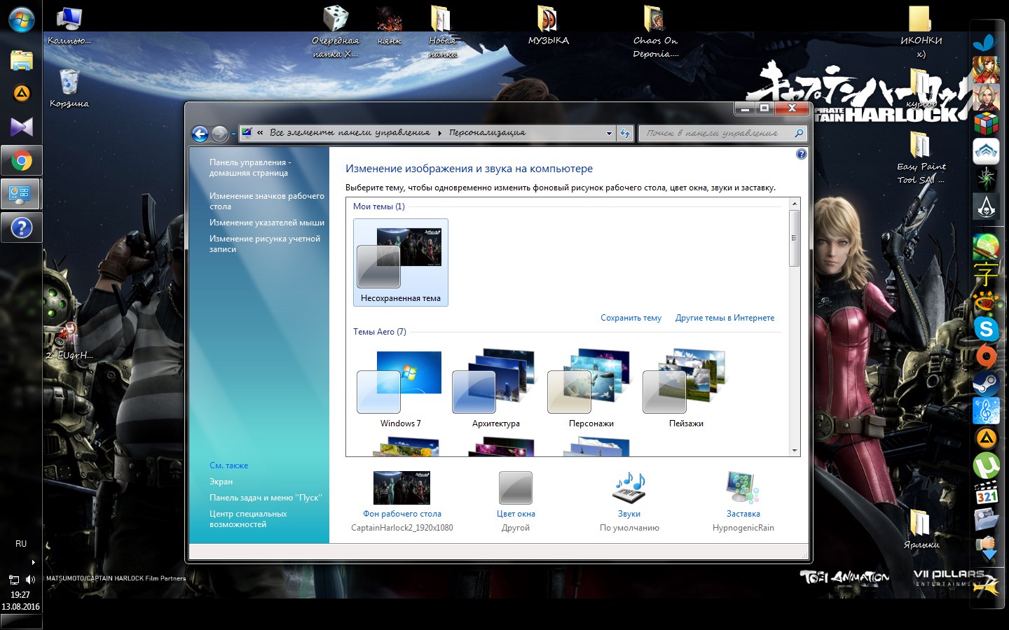Select the 'Chaos On Deponia' desktop icon
Screen dimensions: 1009x630
pos(655,32)
